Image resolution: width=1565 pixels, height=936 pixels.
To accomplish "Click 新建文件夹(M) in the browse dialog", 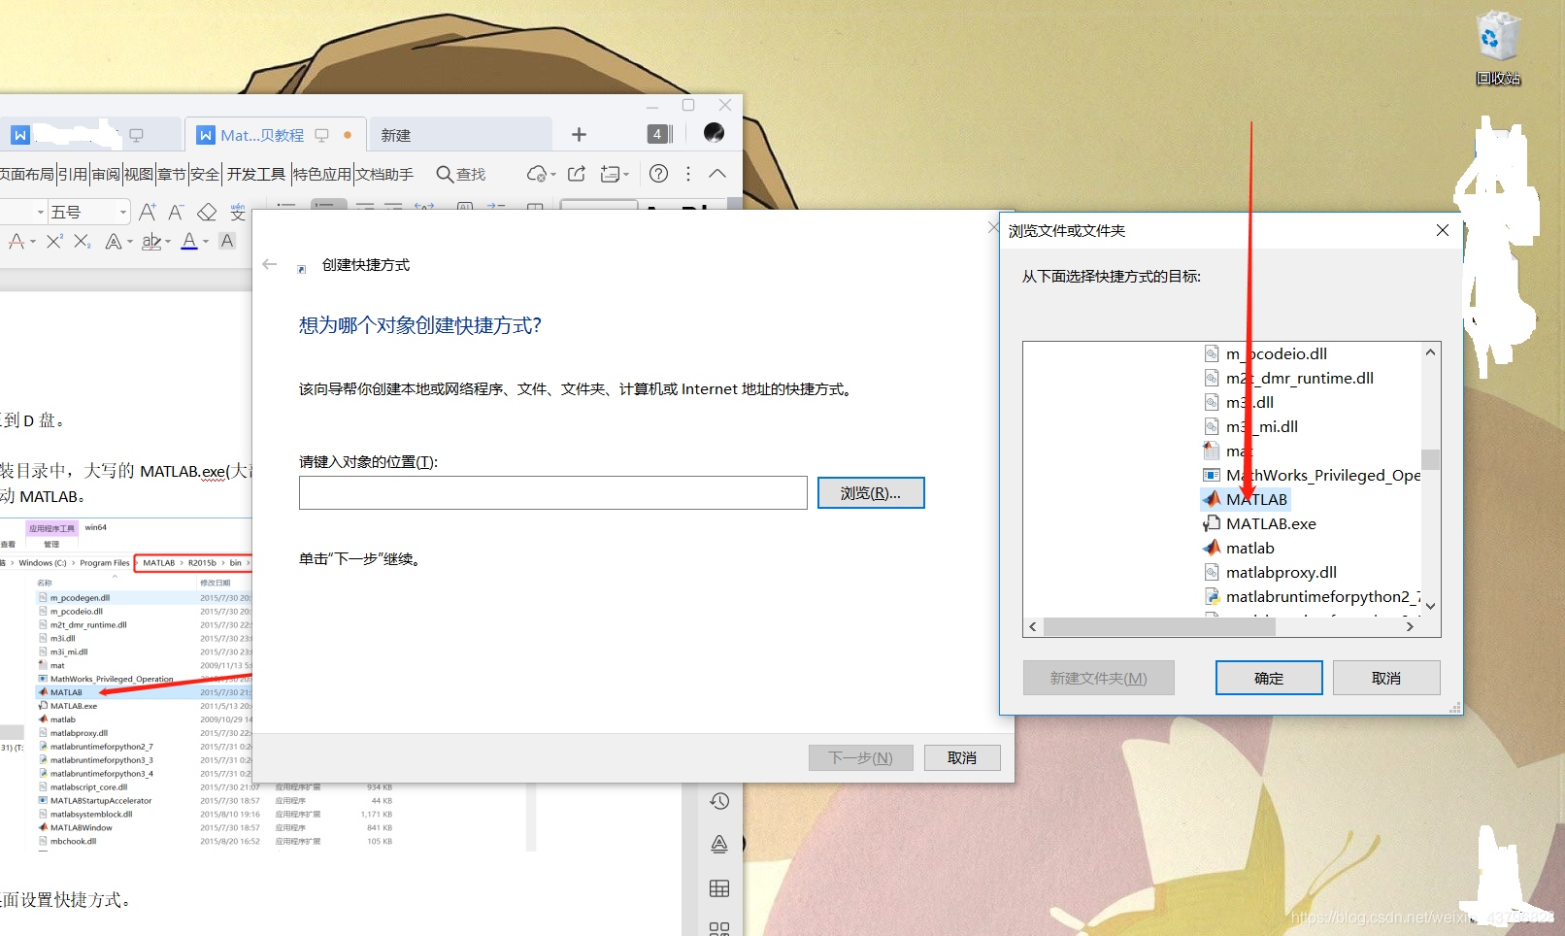I will click(1098, 678).
